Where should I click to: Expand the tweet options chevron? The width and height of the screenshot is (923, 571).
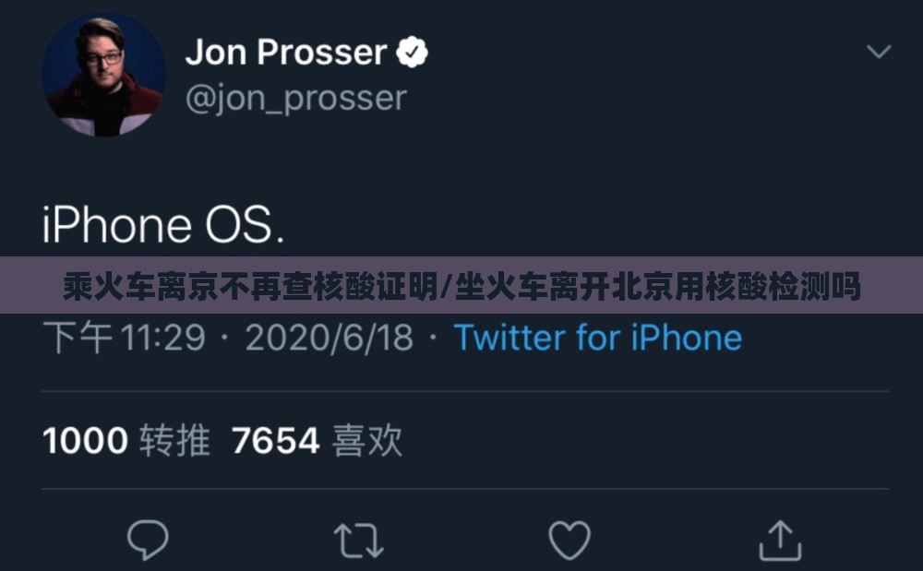coord(879,52)
